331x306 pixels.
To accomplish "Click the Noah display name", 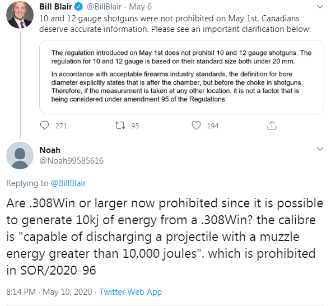I will coord(50,150).
